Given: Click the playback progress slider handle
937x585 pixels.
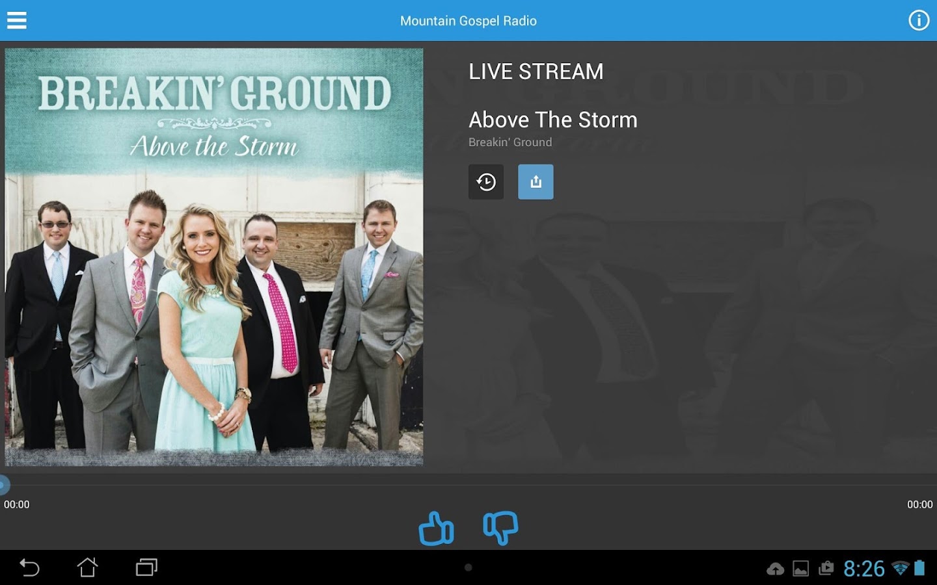Looking at the screenshot, I should (x=3, y=485).
